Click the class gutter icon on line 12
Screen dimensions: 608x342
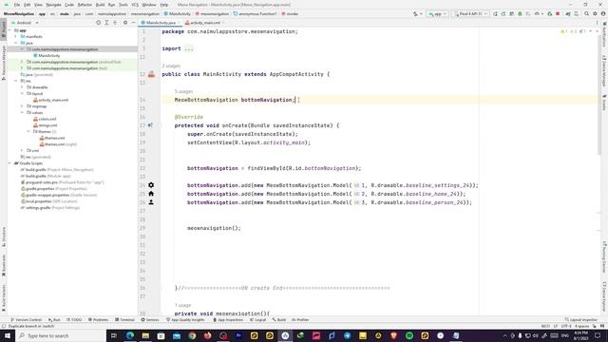click(151, 74)
